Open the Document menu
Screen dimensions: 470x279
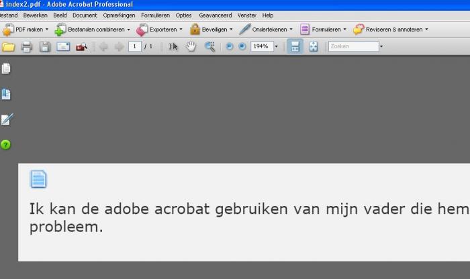coord(85,15)
